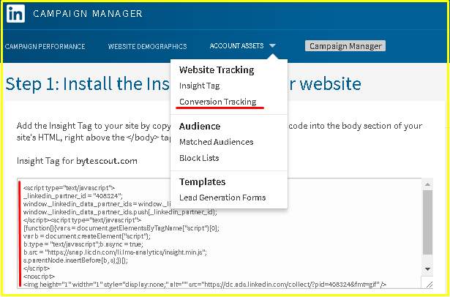Screen dimensions: 450x297
Task: Click the 'Step 1: Install the Ins' heading
Action: [x=88, y=84]
